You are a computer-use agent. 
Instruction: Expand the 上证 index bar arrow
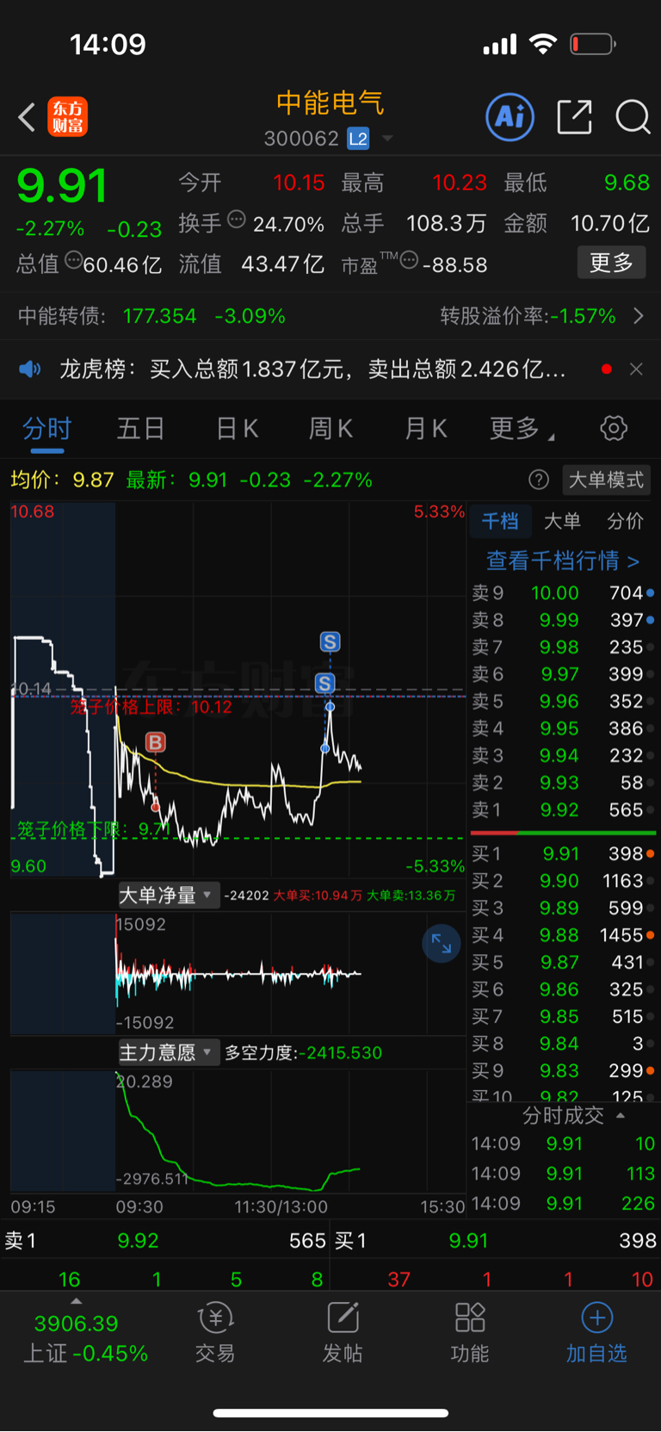(x=77, y=1301)
